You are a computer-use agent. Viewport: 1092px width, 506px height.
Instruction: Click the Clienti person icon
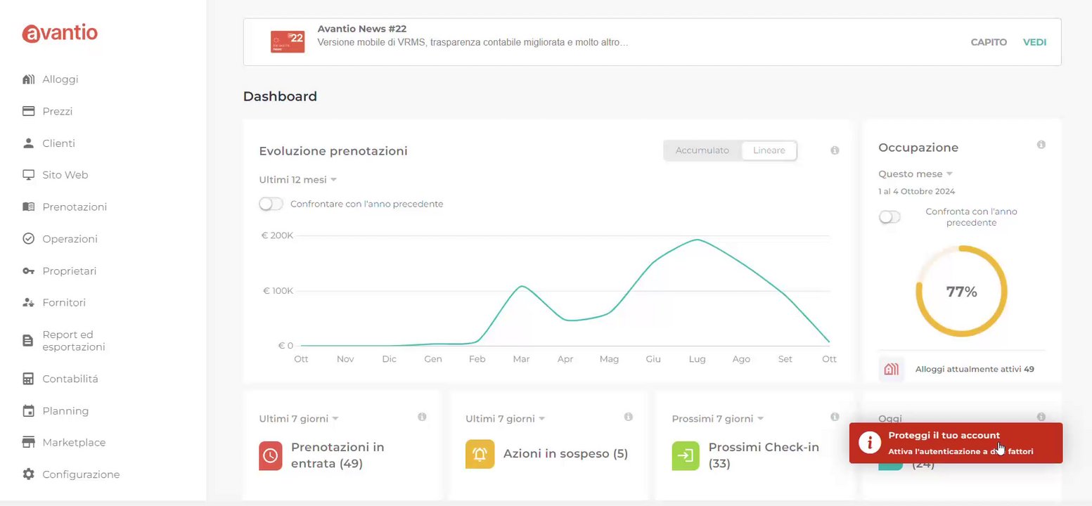click(29, 143)
